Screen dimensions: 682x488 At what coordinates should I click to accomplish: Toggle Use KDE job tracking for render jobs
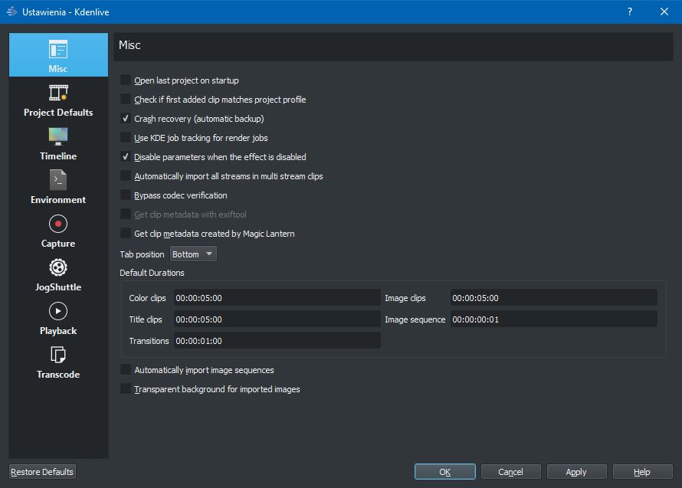tap(126, 137)
